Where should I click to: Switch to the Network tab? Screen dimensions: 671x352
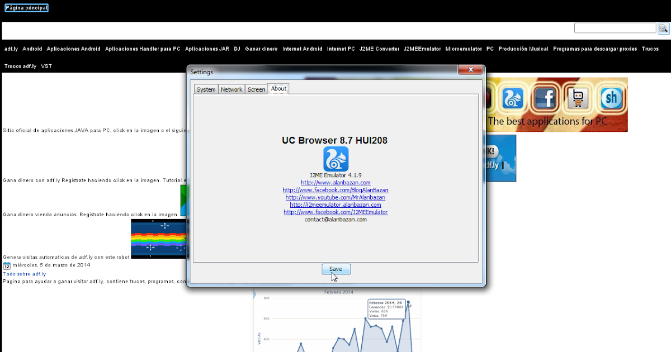tap(231, 89)
